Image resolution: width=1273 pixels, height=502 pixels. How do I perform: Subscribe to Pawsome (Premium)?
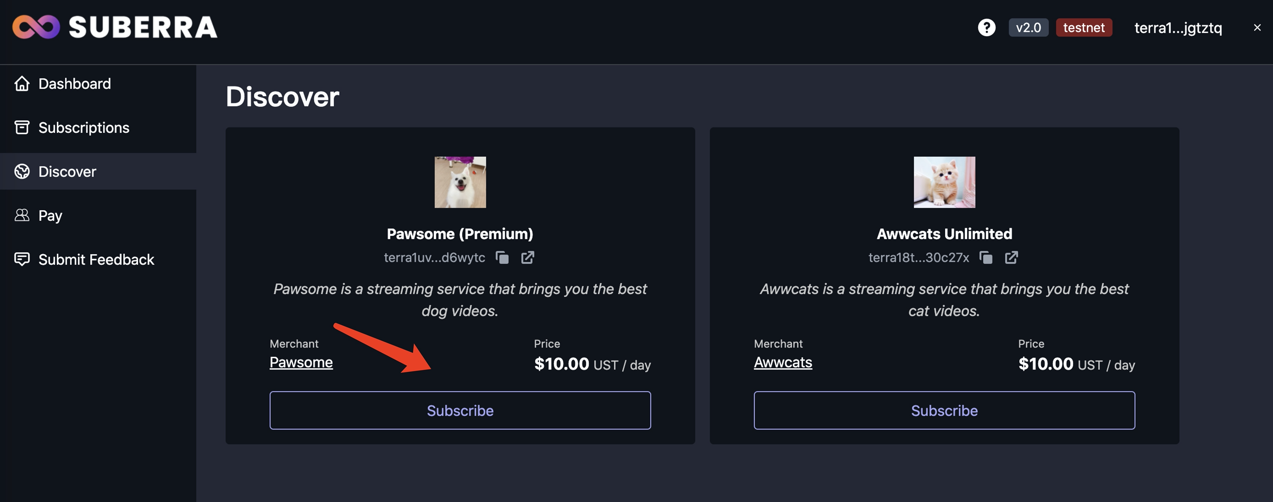(460, 410)
